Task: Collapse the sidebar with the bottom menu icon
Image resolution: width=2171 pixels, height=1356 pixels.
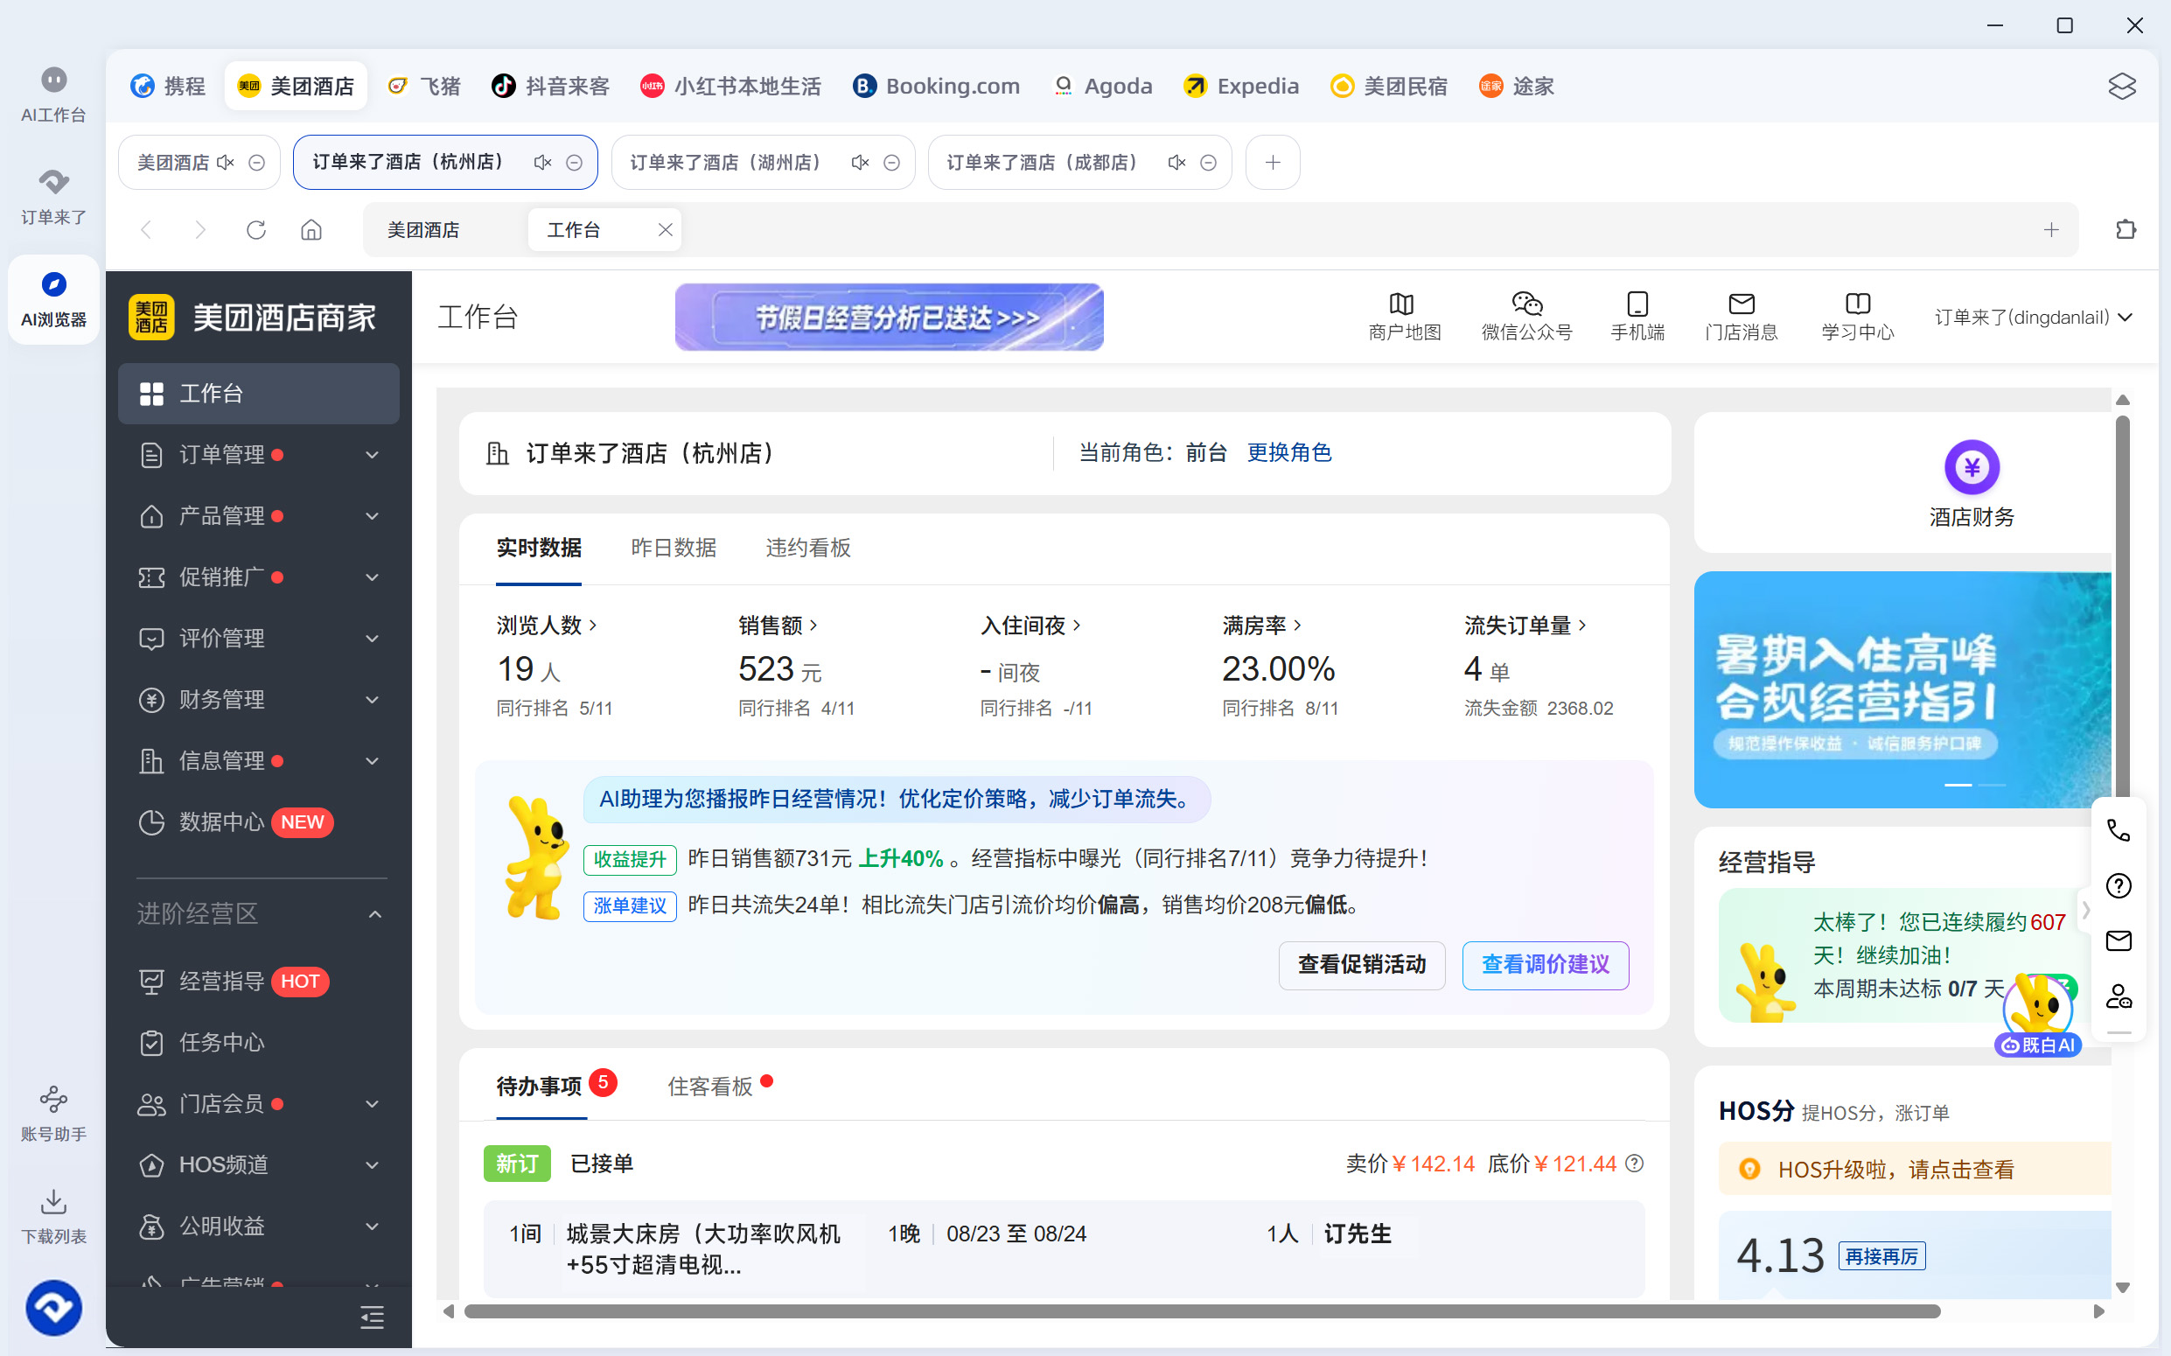Action: click(x=371, y=1317)
